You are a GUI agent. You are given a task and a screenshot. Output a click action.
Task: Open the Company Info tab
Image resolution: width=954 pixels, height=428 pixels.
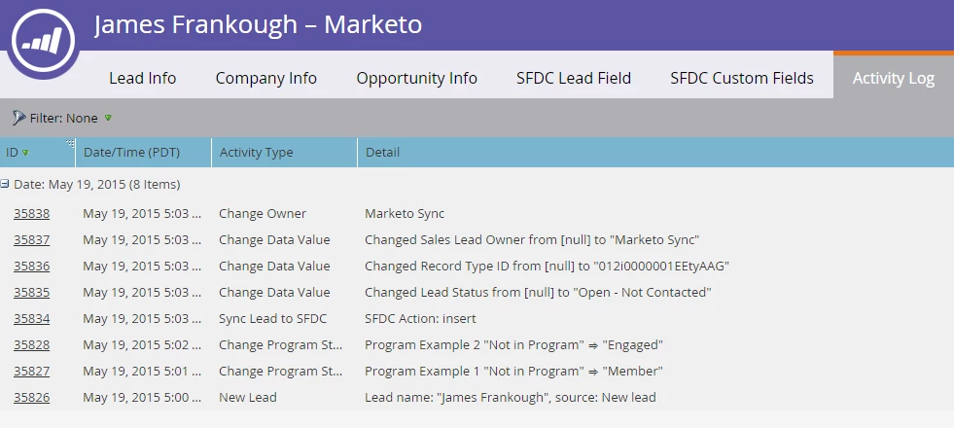pos(265,78)
